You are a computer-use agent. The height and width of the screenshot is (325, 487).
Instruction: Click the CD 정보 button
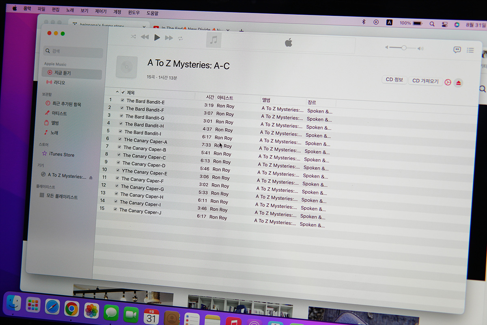pyautogui.click(x=394, y=80)
